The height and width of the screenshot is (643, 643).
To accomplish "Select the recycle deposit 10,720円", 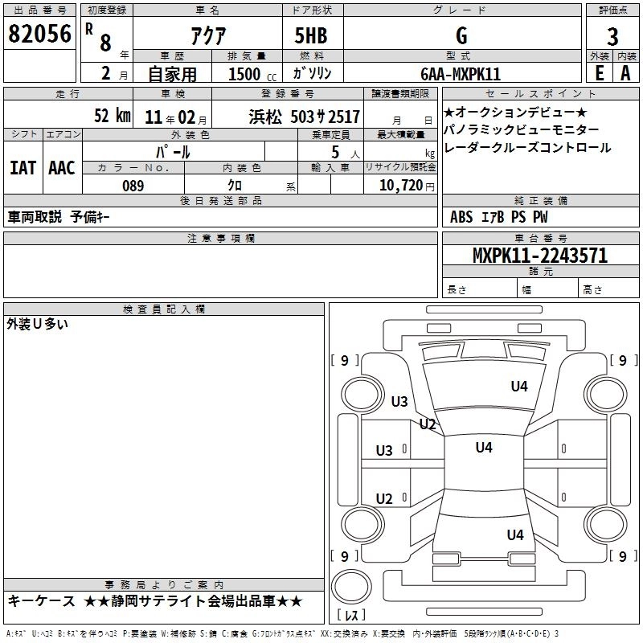I will click(407, 186).
